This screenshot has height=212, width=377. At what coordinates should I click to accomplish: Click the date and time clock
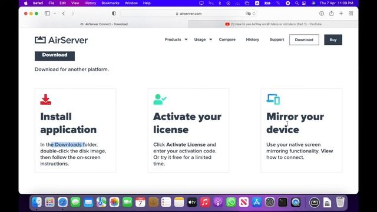coord(336,3)
